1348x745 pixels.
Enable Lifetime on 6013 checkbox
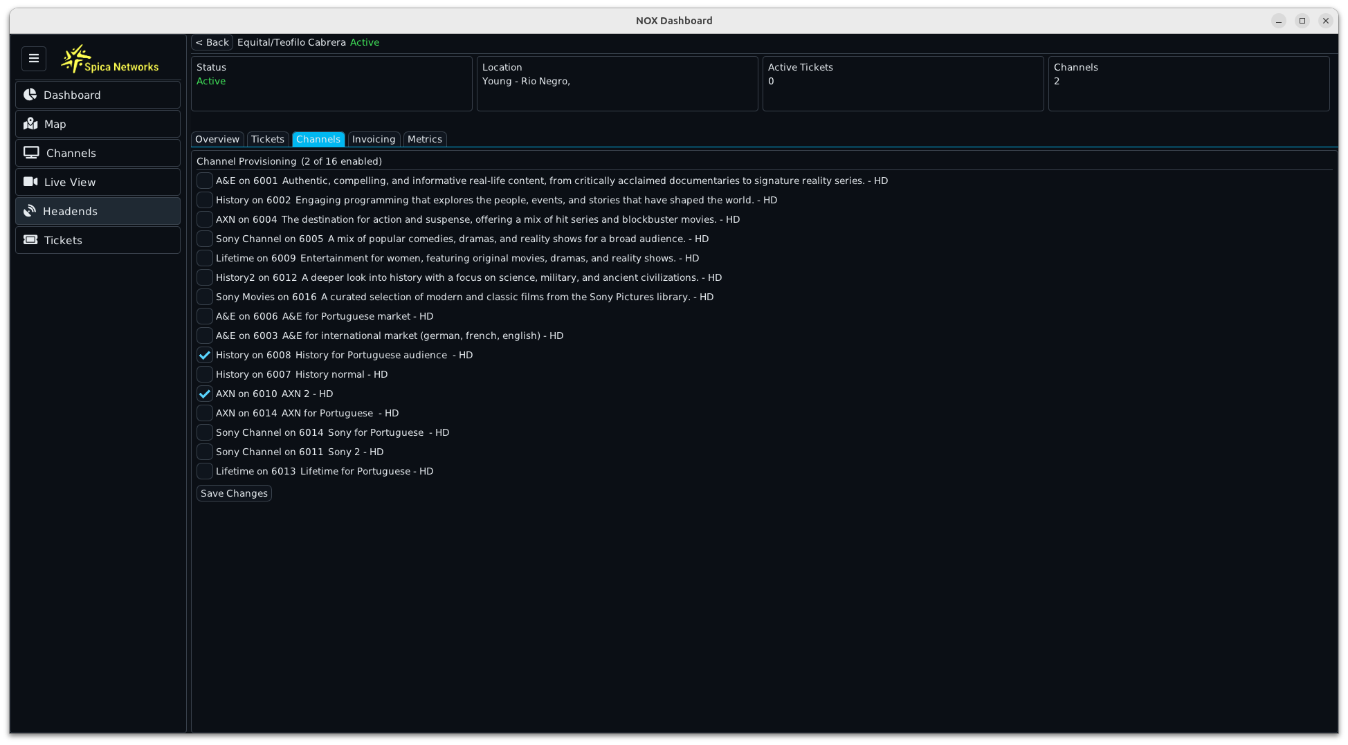pyautogui.click(x=205, y=471)
